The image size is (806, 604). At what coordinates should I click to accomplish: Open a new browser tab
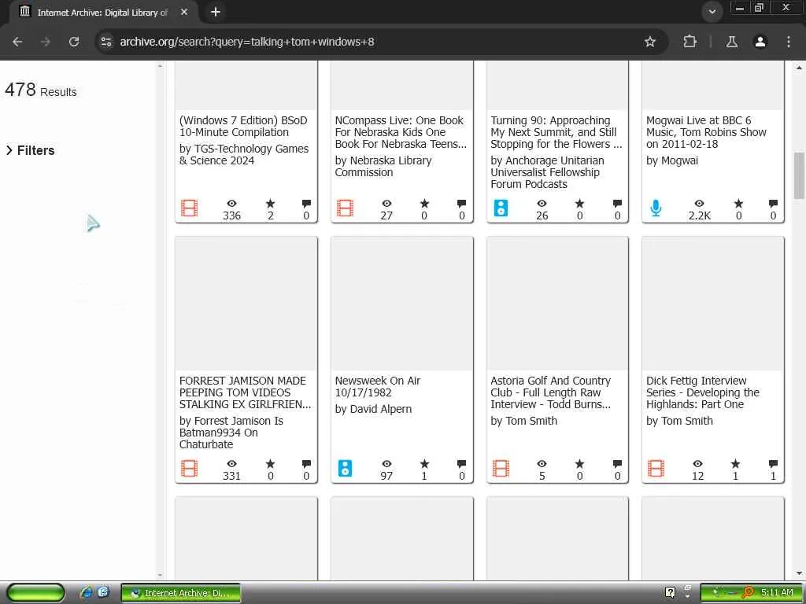coord(216,11)
